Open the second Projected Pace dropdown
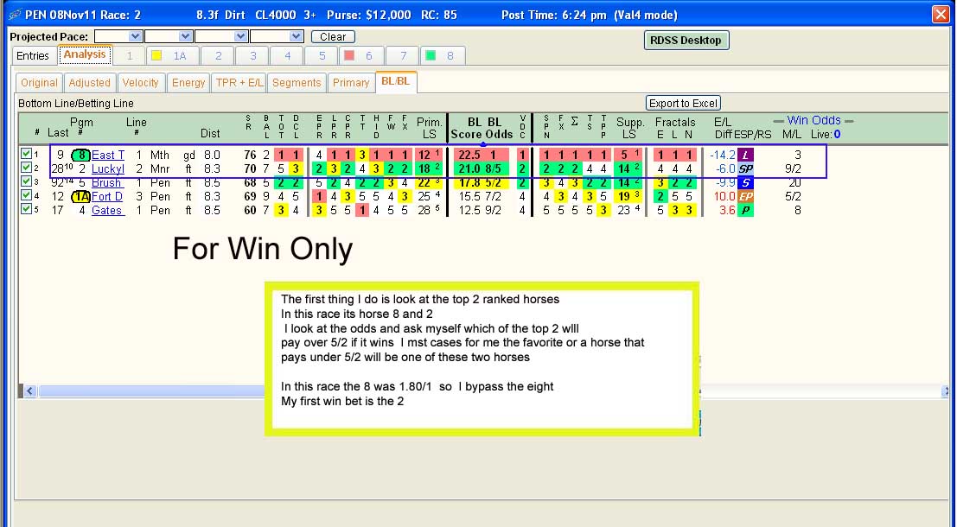957x527 pixels. [x=186, y=36]
